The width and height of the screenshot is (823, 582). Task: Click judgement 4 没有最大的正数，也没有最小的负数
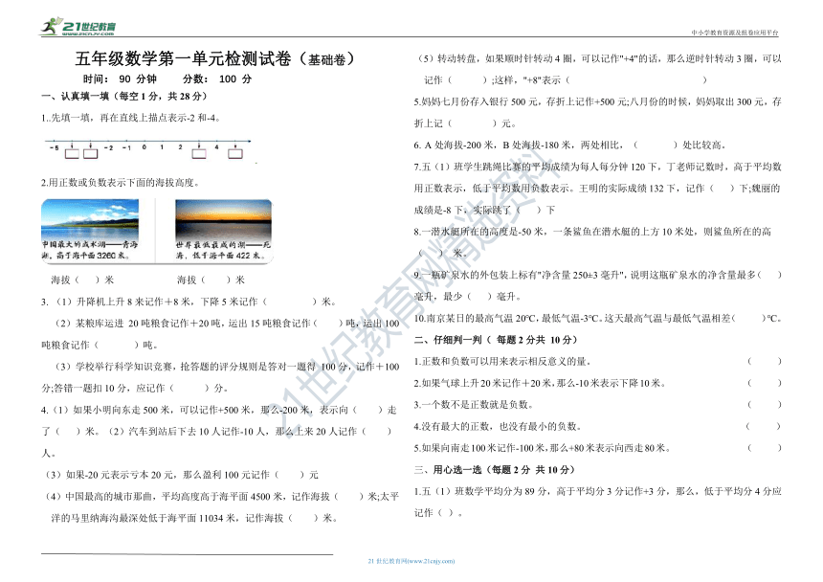point(498,426)
